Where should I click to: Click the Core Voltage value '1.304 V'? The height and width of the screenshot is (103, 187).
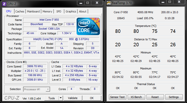pyautogui.click(x=67, y=33)
